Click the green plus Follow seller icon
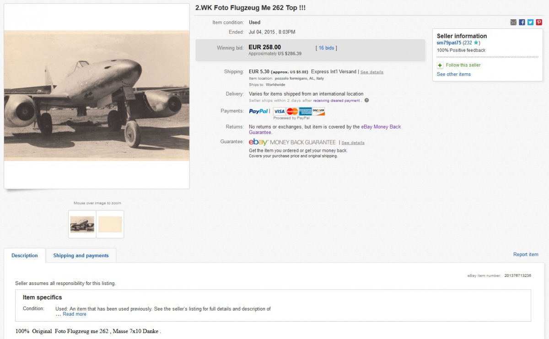This screenshot has height=339, width=549. tap(440, 65)
